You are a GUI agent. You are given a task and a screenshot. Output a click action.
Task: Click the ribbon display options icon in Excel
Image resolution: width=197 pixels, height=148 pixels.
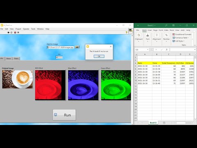173,25
